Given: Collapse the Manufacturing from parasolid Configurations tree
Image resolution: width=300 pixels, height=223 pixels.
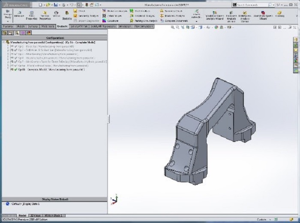Looking at the screenshot, I should click(3, 42).
